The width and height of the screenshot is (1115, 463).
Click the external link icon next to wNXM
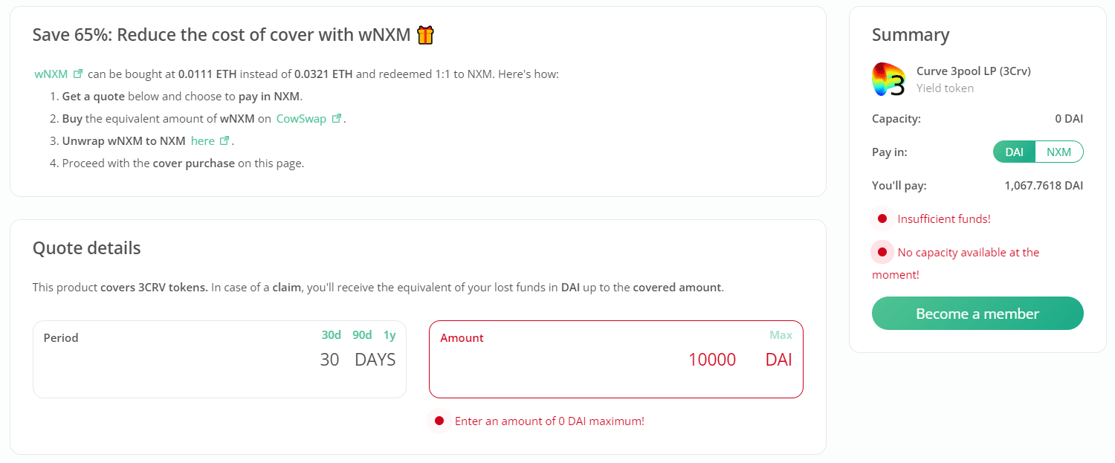click(x=78, y=74)
